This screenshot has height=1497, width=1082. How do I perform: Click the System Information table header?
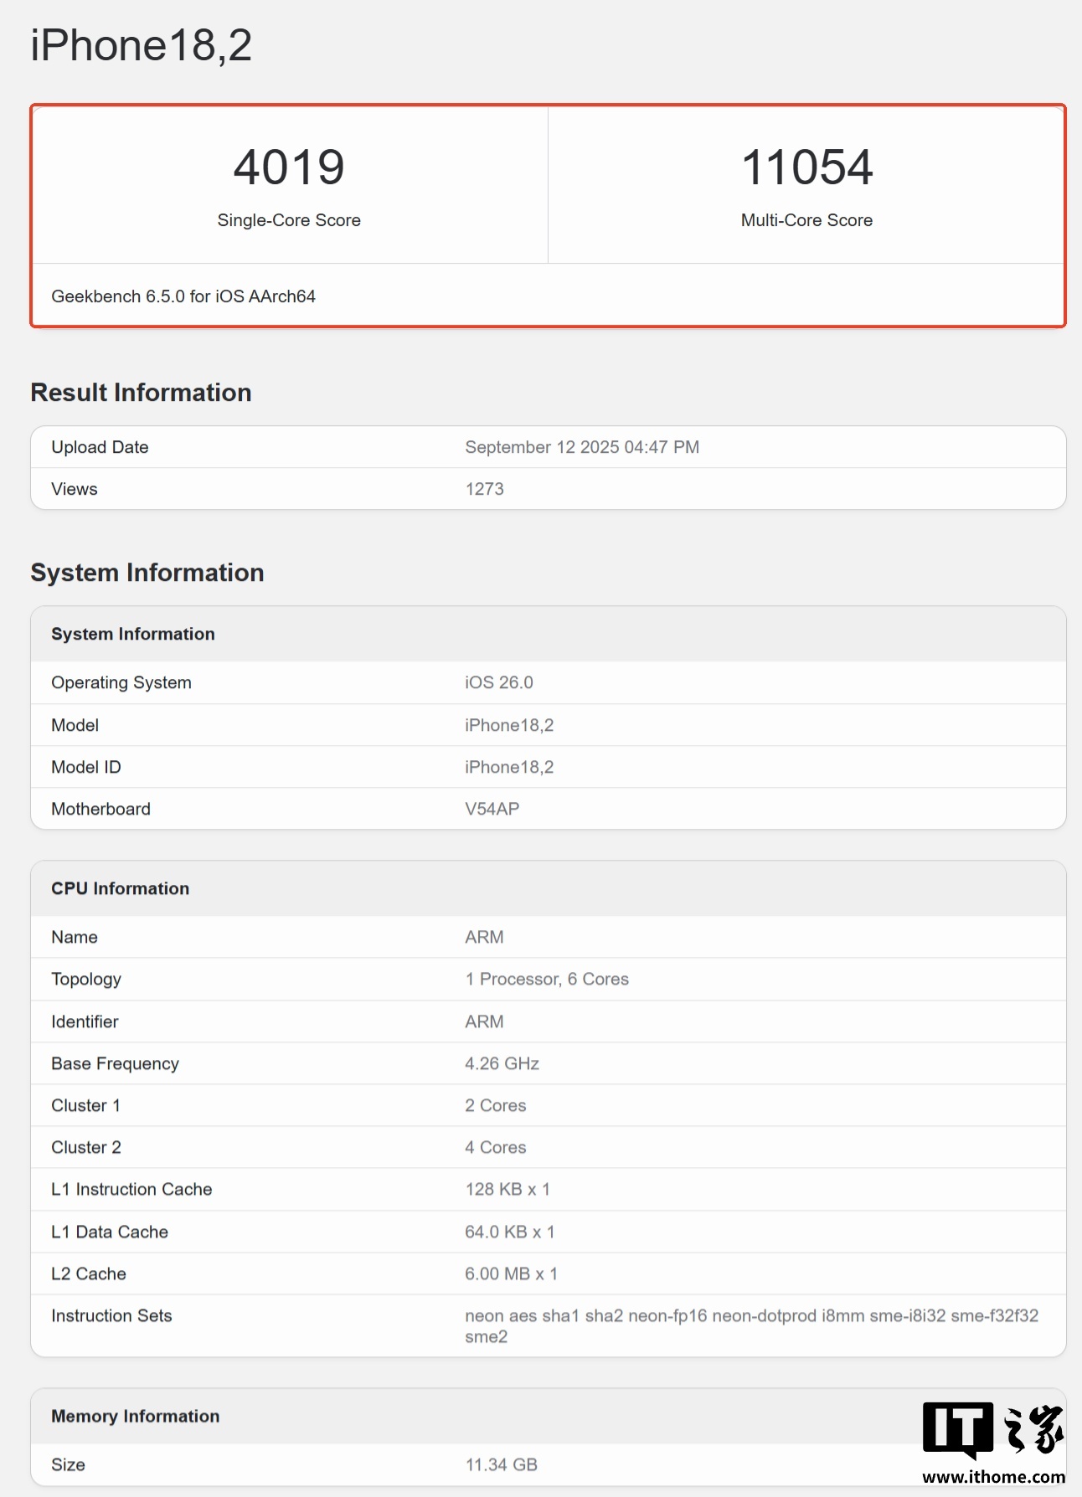click(133, 634)
